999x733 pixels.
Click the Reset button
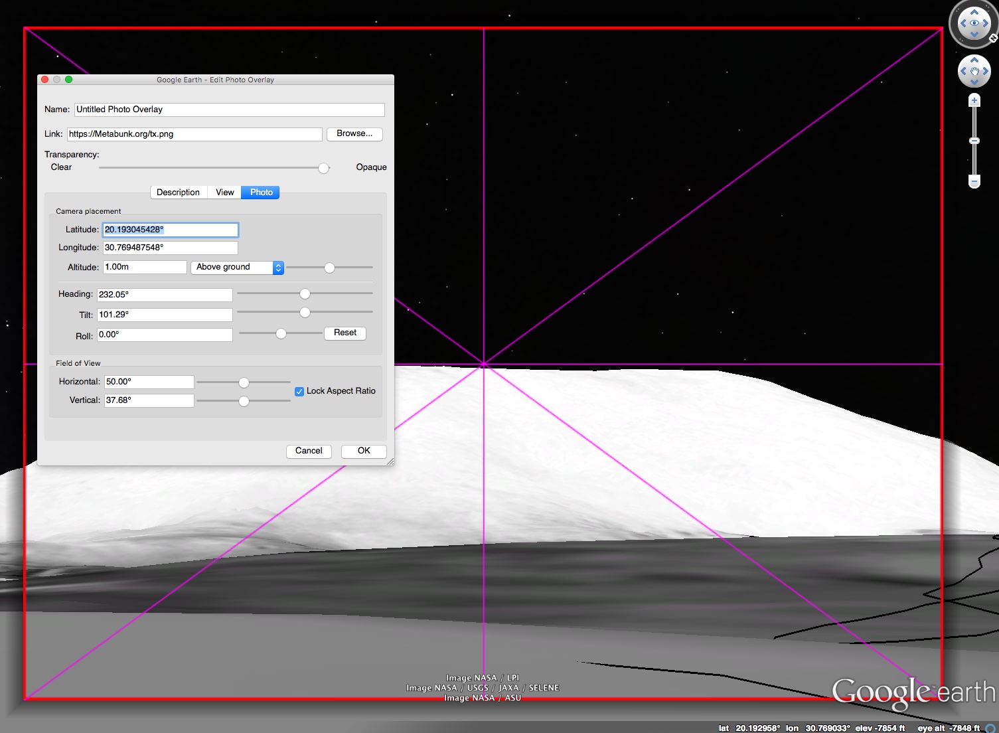pyautogui.click(x=345, y=333)
